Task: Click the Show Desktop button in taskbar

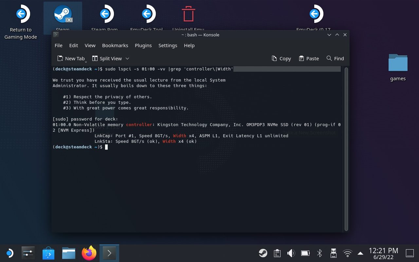Action: [x=410, y=253]
